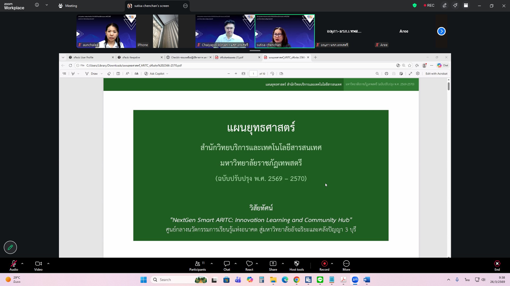This screenshot has width=510, height=286.
Task: Toggle meeting recording with Record
Action: coord(324,266)
